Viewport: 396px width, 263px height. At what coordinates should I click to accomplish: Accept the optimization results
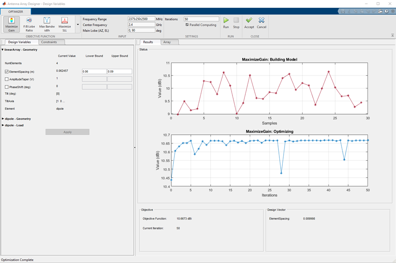point(249,23)
